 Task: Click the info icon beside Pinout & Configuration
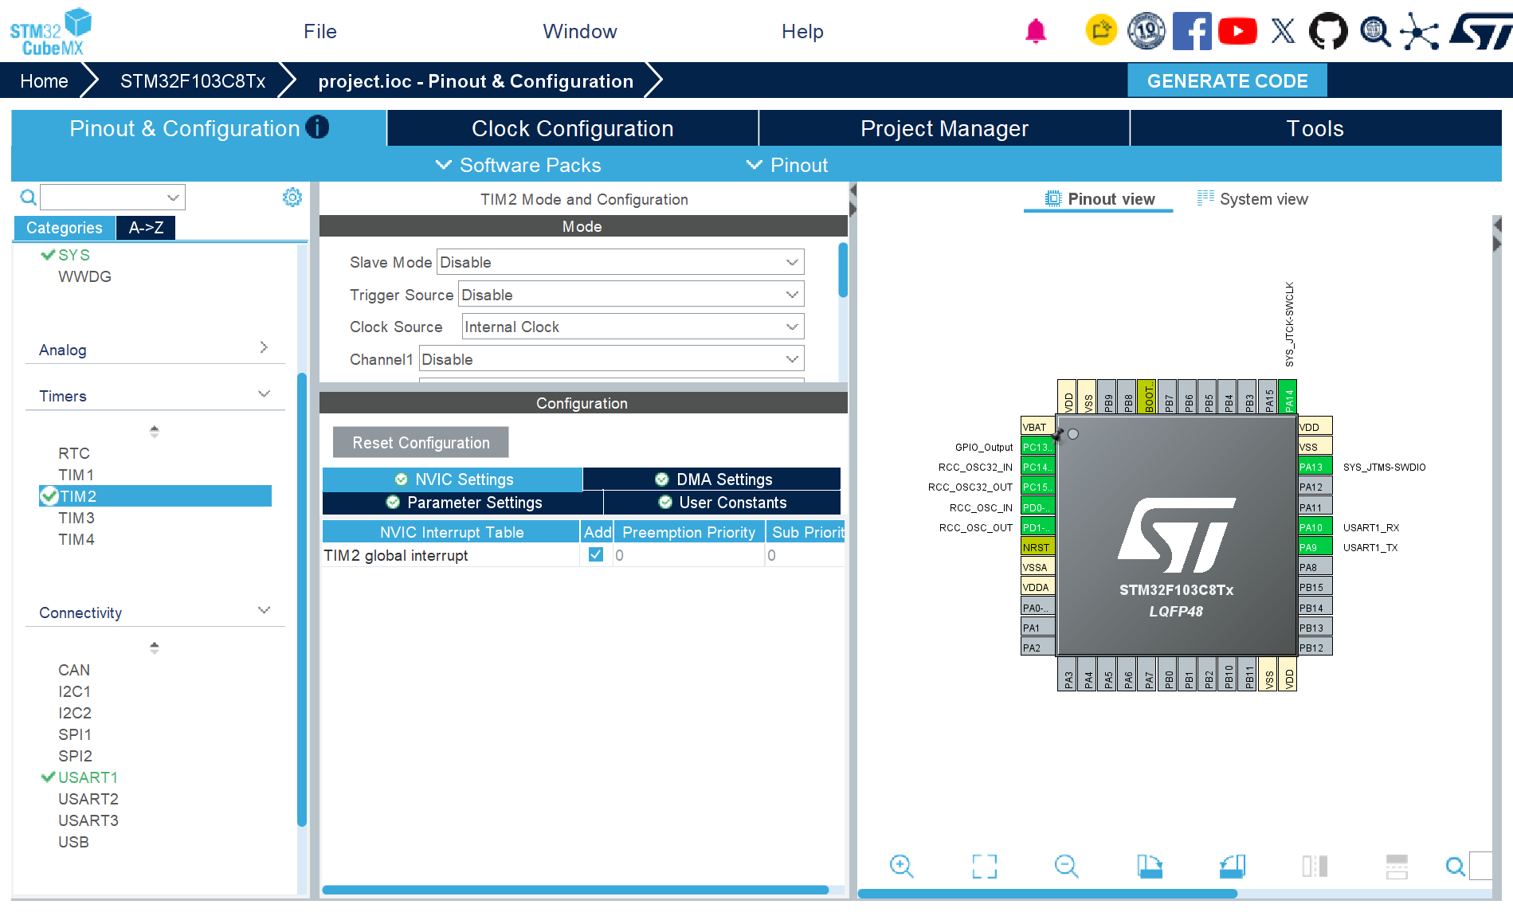317,127
